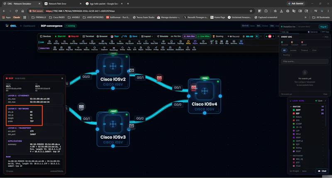The height and width of the screenshot is (178, 332).
Task: Click the CDP packet envelope icon
Action: coord(81,107)
